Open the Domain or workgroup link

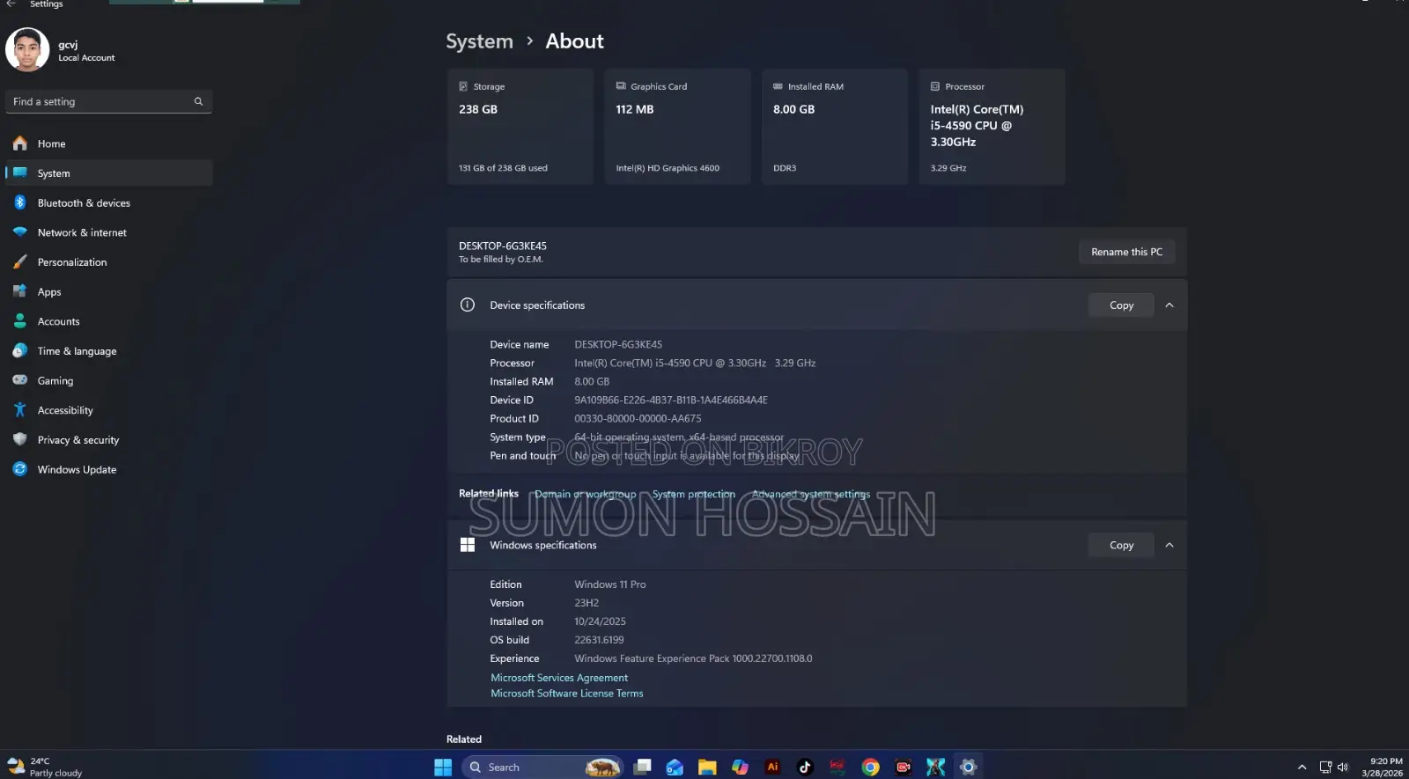(585, 494)
